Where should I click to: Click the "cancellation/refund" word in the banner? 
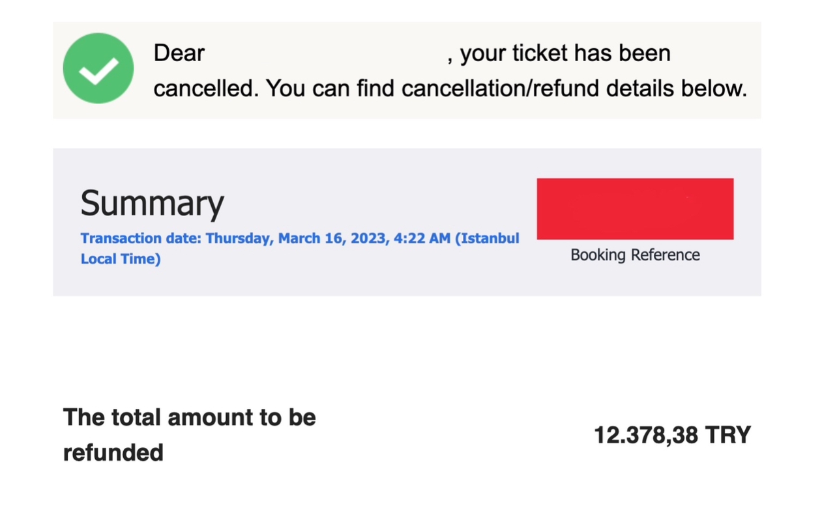501,87
